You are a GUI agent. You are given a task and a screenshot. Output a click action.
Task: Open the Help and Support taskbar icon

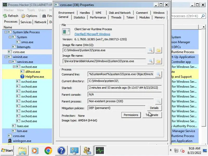[61, 151]
